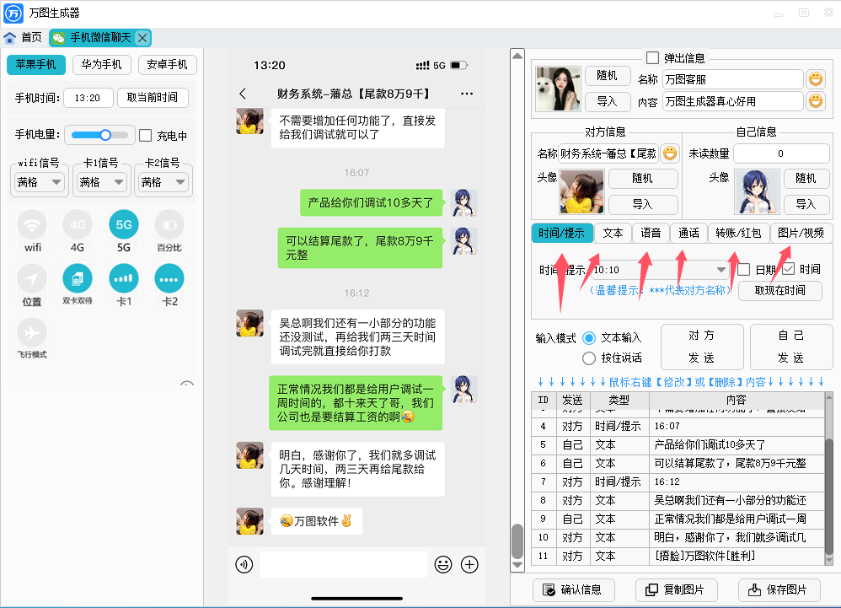Screen dimensions: 841x608
Task: Click 导入 button for 自己 avatar
Action: (x=805, y=204)
